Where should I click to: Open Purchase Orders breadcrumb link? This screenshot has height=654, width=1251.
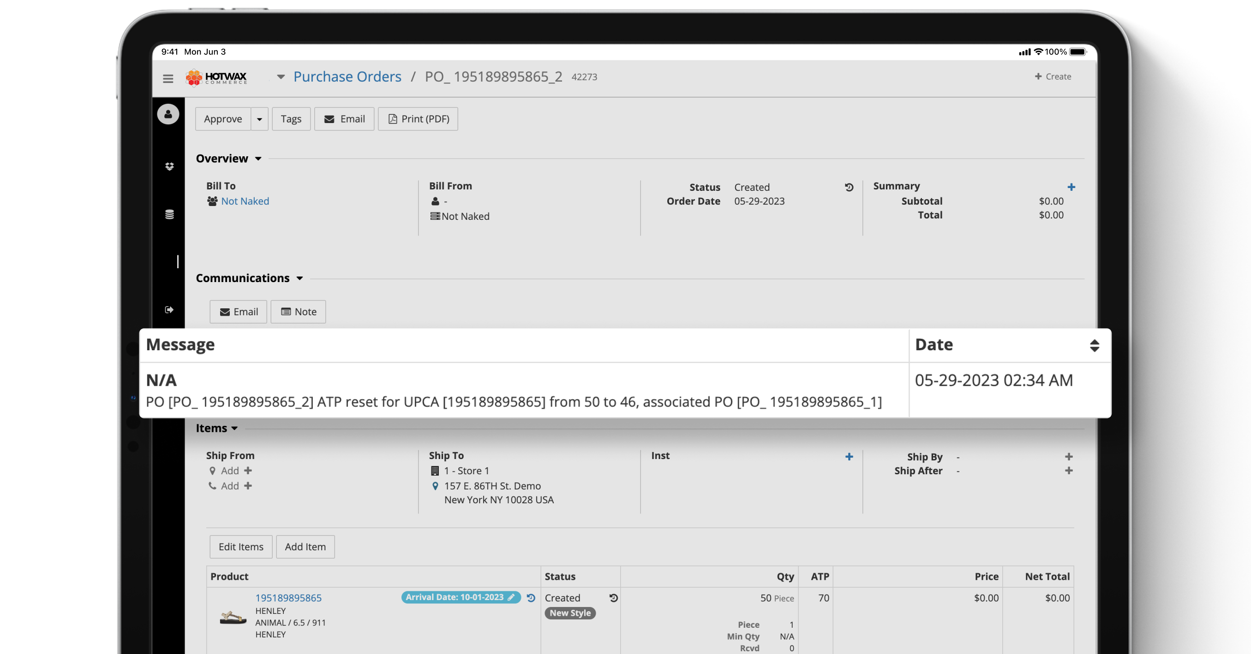pyautogui.click(x=347, y=77)
